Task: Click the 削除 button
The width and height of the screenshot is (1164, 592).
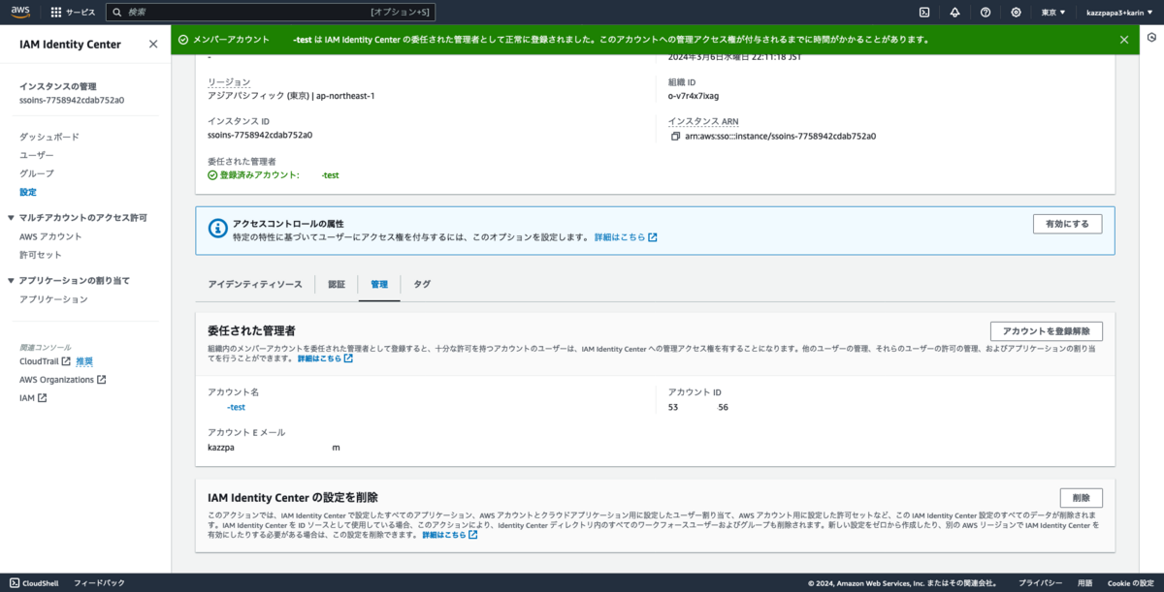Action: 1082,498
